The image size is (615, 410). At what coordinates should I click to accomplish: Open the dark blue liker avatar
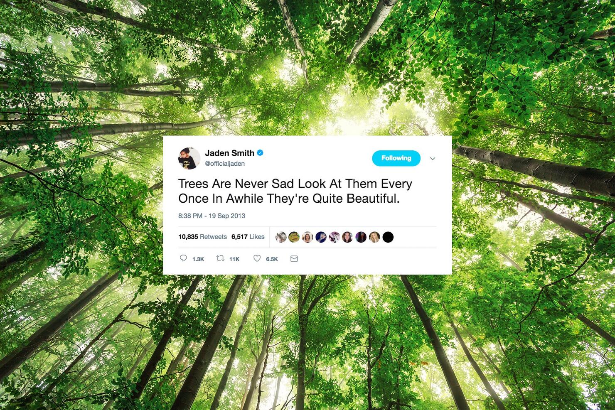tap(321, 237)
